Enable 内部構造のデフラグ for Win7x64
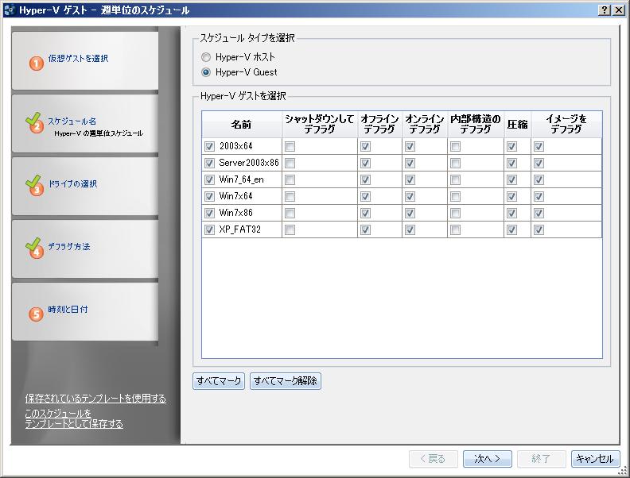Screen dimensions: 630x478 click(455, 196)
